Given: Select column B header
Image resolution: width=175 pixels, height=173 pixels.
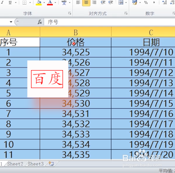Looking at the screenshot, I should (76, 32).
